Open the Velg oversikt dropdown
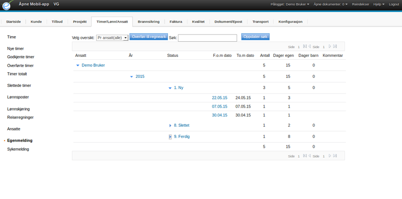This screenshot has height=199, width=402. 112,38
